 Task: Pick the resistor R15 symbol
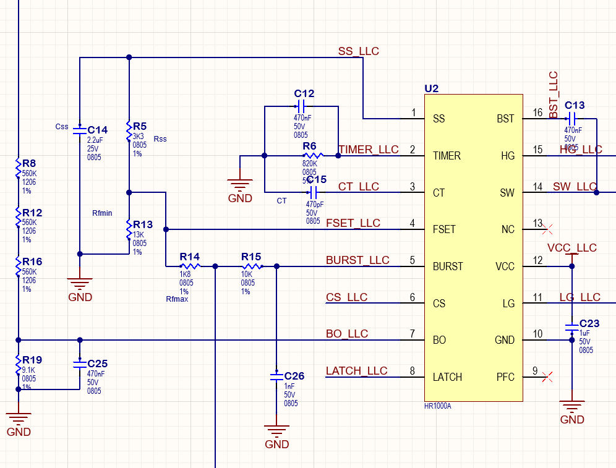252,266
